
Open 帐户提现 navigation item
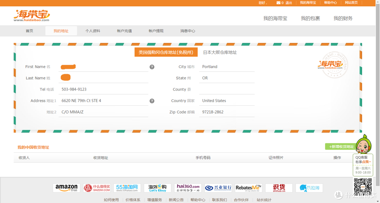(x=156, y=31)
